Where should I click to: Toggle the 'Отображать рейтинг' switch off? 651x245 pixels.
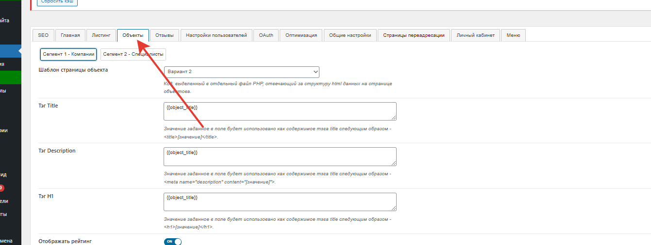tap(173, 242)
